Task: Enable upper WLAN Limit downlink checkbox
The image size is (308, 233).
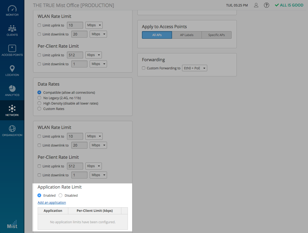Action: pyautogui.click(x=39, y=34)
